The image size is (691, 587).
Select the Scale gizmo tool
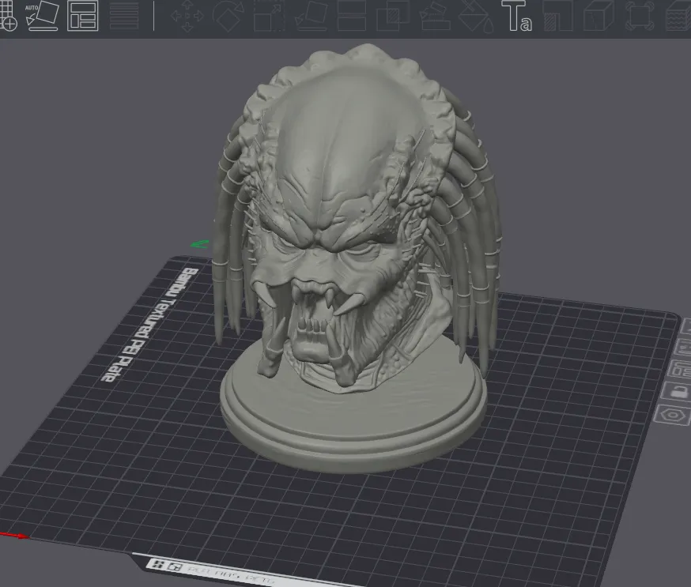click(x=269, y=16)
